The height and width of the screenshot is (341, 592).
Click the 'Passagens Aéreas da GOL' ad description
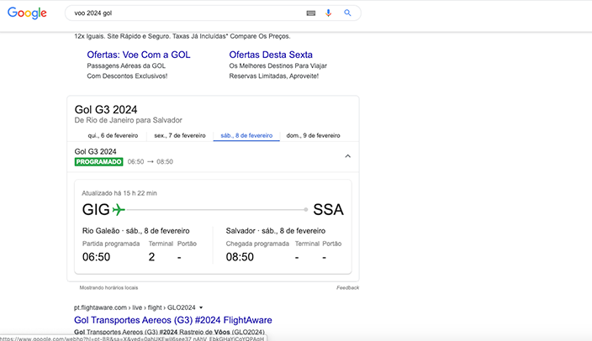click(126, 66)
